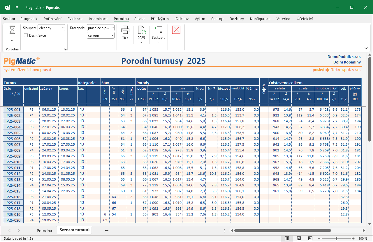
Task: Switch to Page Break Preview in status bar
Action: click(310, 239)
